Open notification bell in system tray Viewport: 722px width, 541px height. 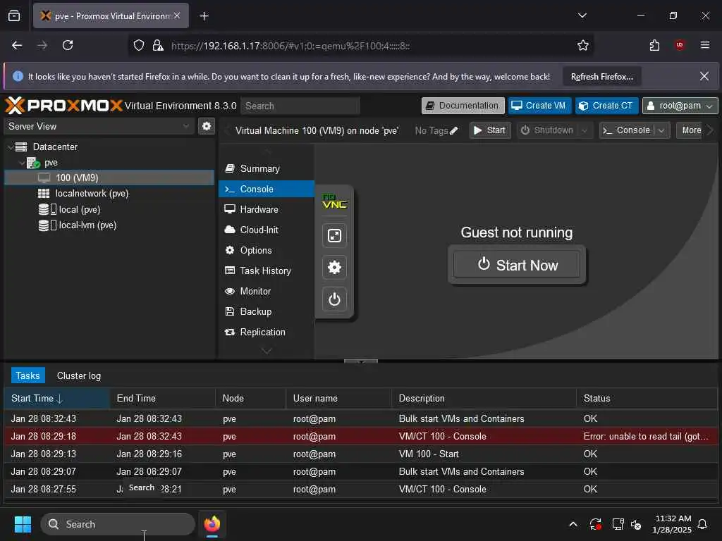tap(702, 524)
